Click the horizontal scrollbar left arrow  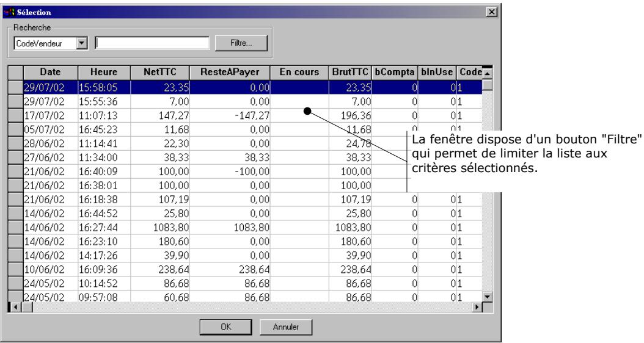[x=16, y=307]
